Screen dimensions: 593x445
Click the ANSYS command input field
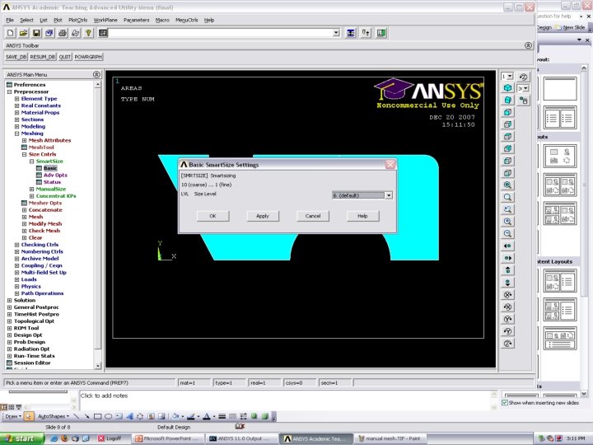pyautogui.click(x=221, y=33)
